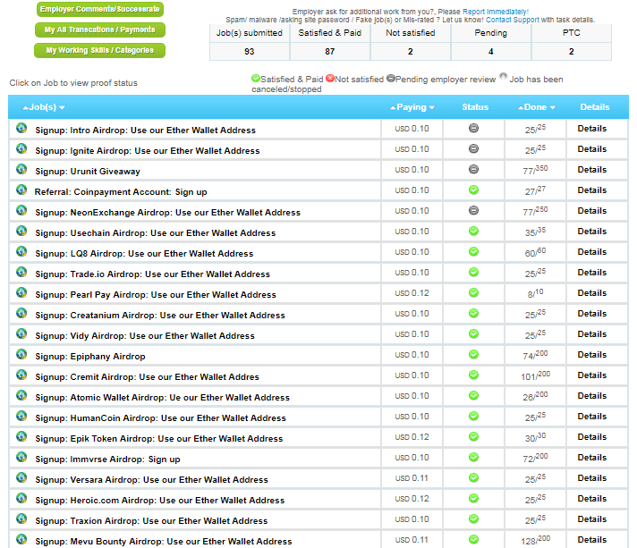This screenshot has width=637, height=548.
Task: Click green paid icon for Atomic Wallet Airdrop
Action: pos(473,395)
